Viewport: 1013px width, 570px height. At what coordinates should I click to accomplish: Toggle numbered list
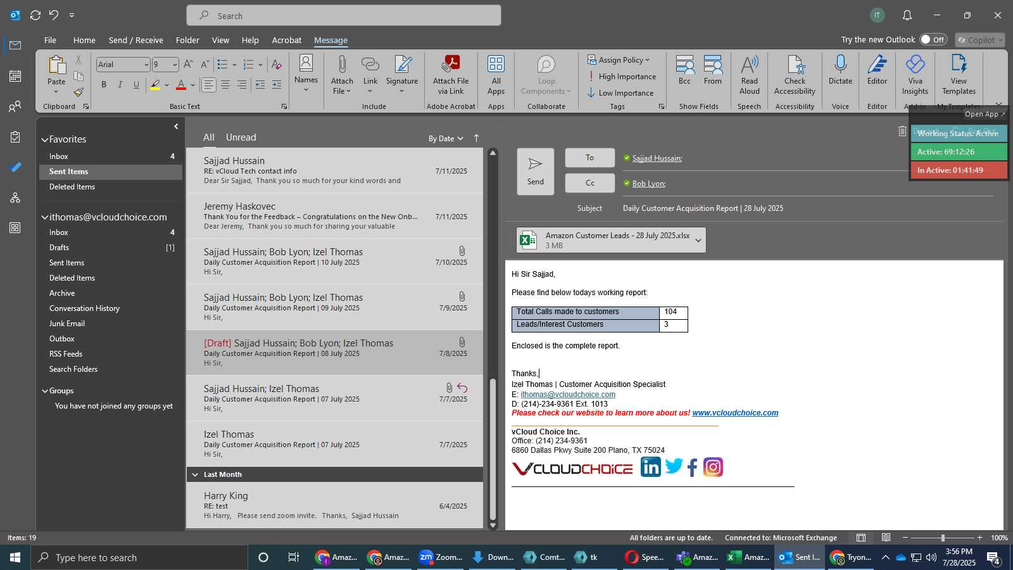[x=248, y=64]
